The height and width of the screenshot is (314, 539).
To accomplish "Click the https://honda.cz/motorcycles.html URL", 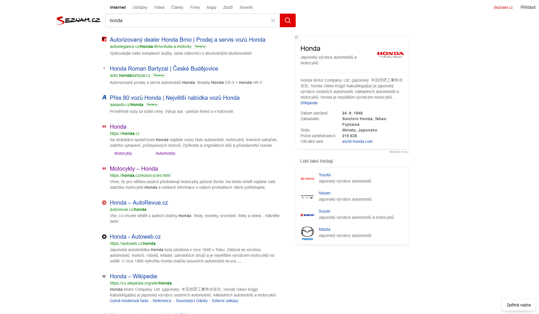I will (x=140, y=175).
